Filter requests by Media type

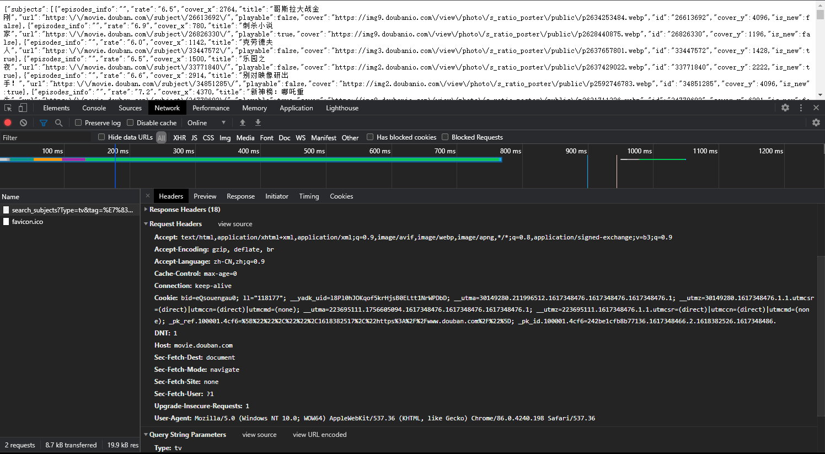245,137
